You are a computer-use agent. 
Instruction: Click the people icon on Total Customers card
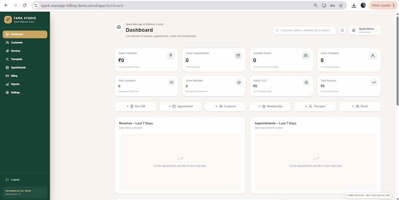[x=171, y=82]
